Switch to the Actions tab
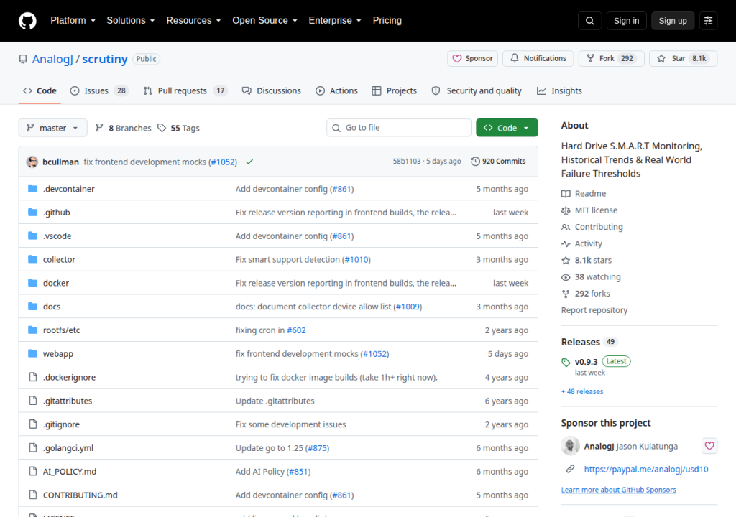The image size is (736, 517). (x=336, y=91)
